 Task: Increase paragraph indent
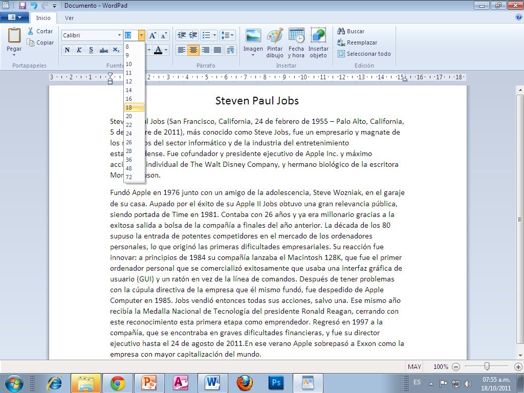click(x=193, y=35)
